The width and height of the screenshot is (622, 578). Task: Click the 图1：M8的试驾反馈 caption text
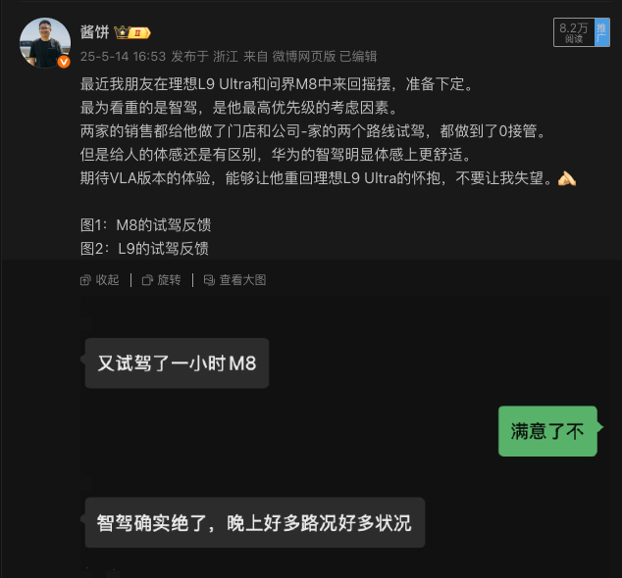(145, 225)
